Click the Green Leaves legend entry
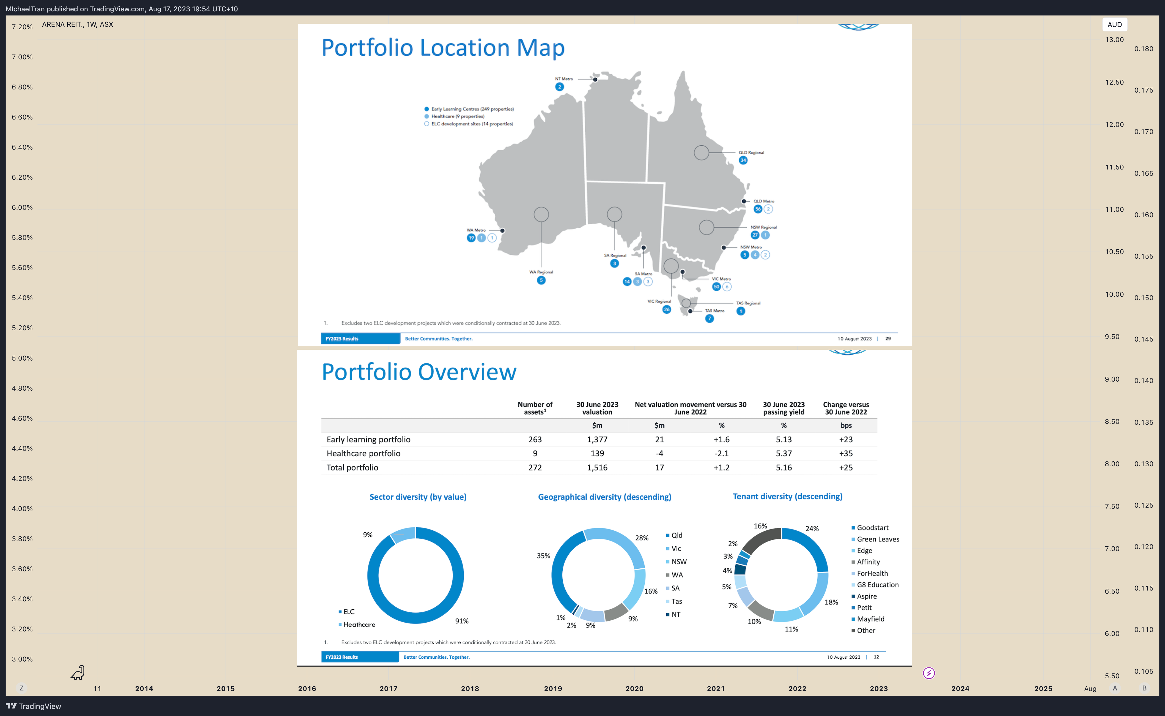1165x716 pixels. pyautogui.click(x=875, y=539)
